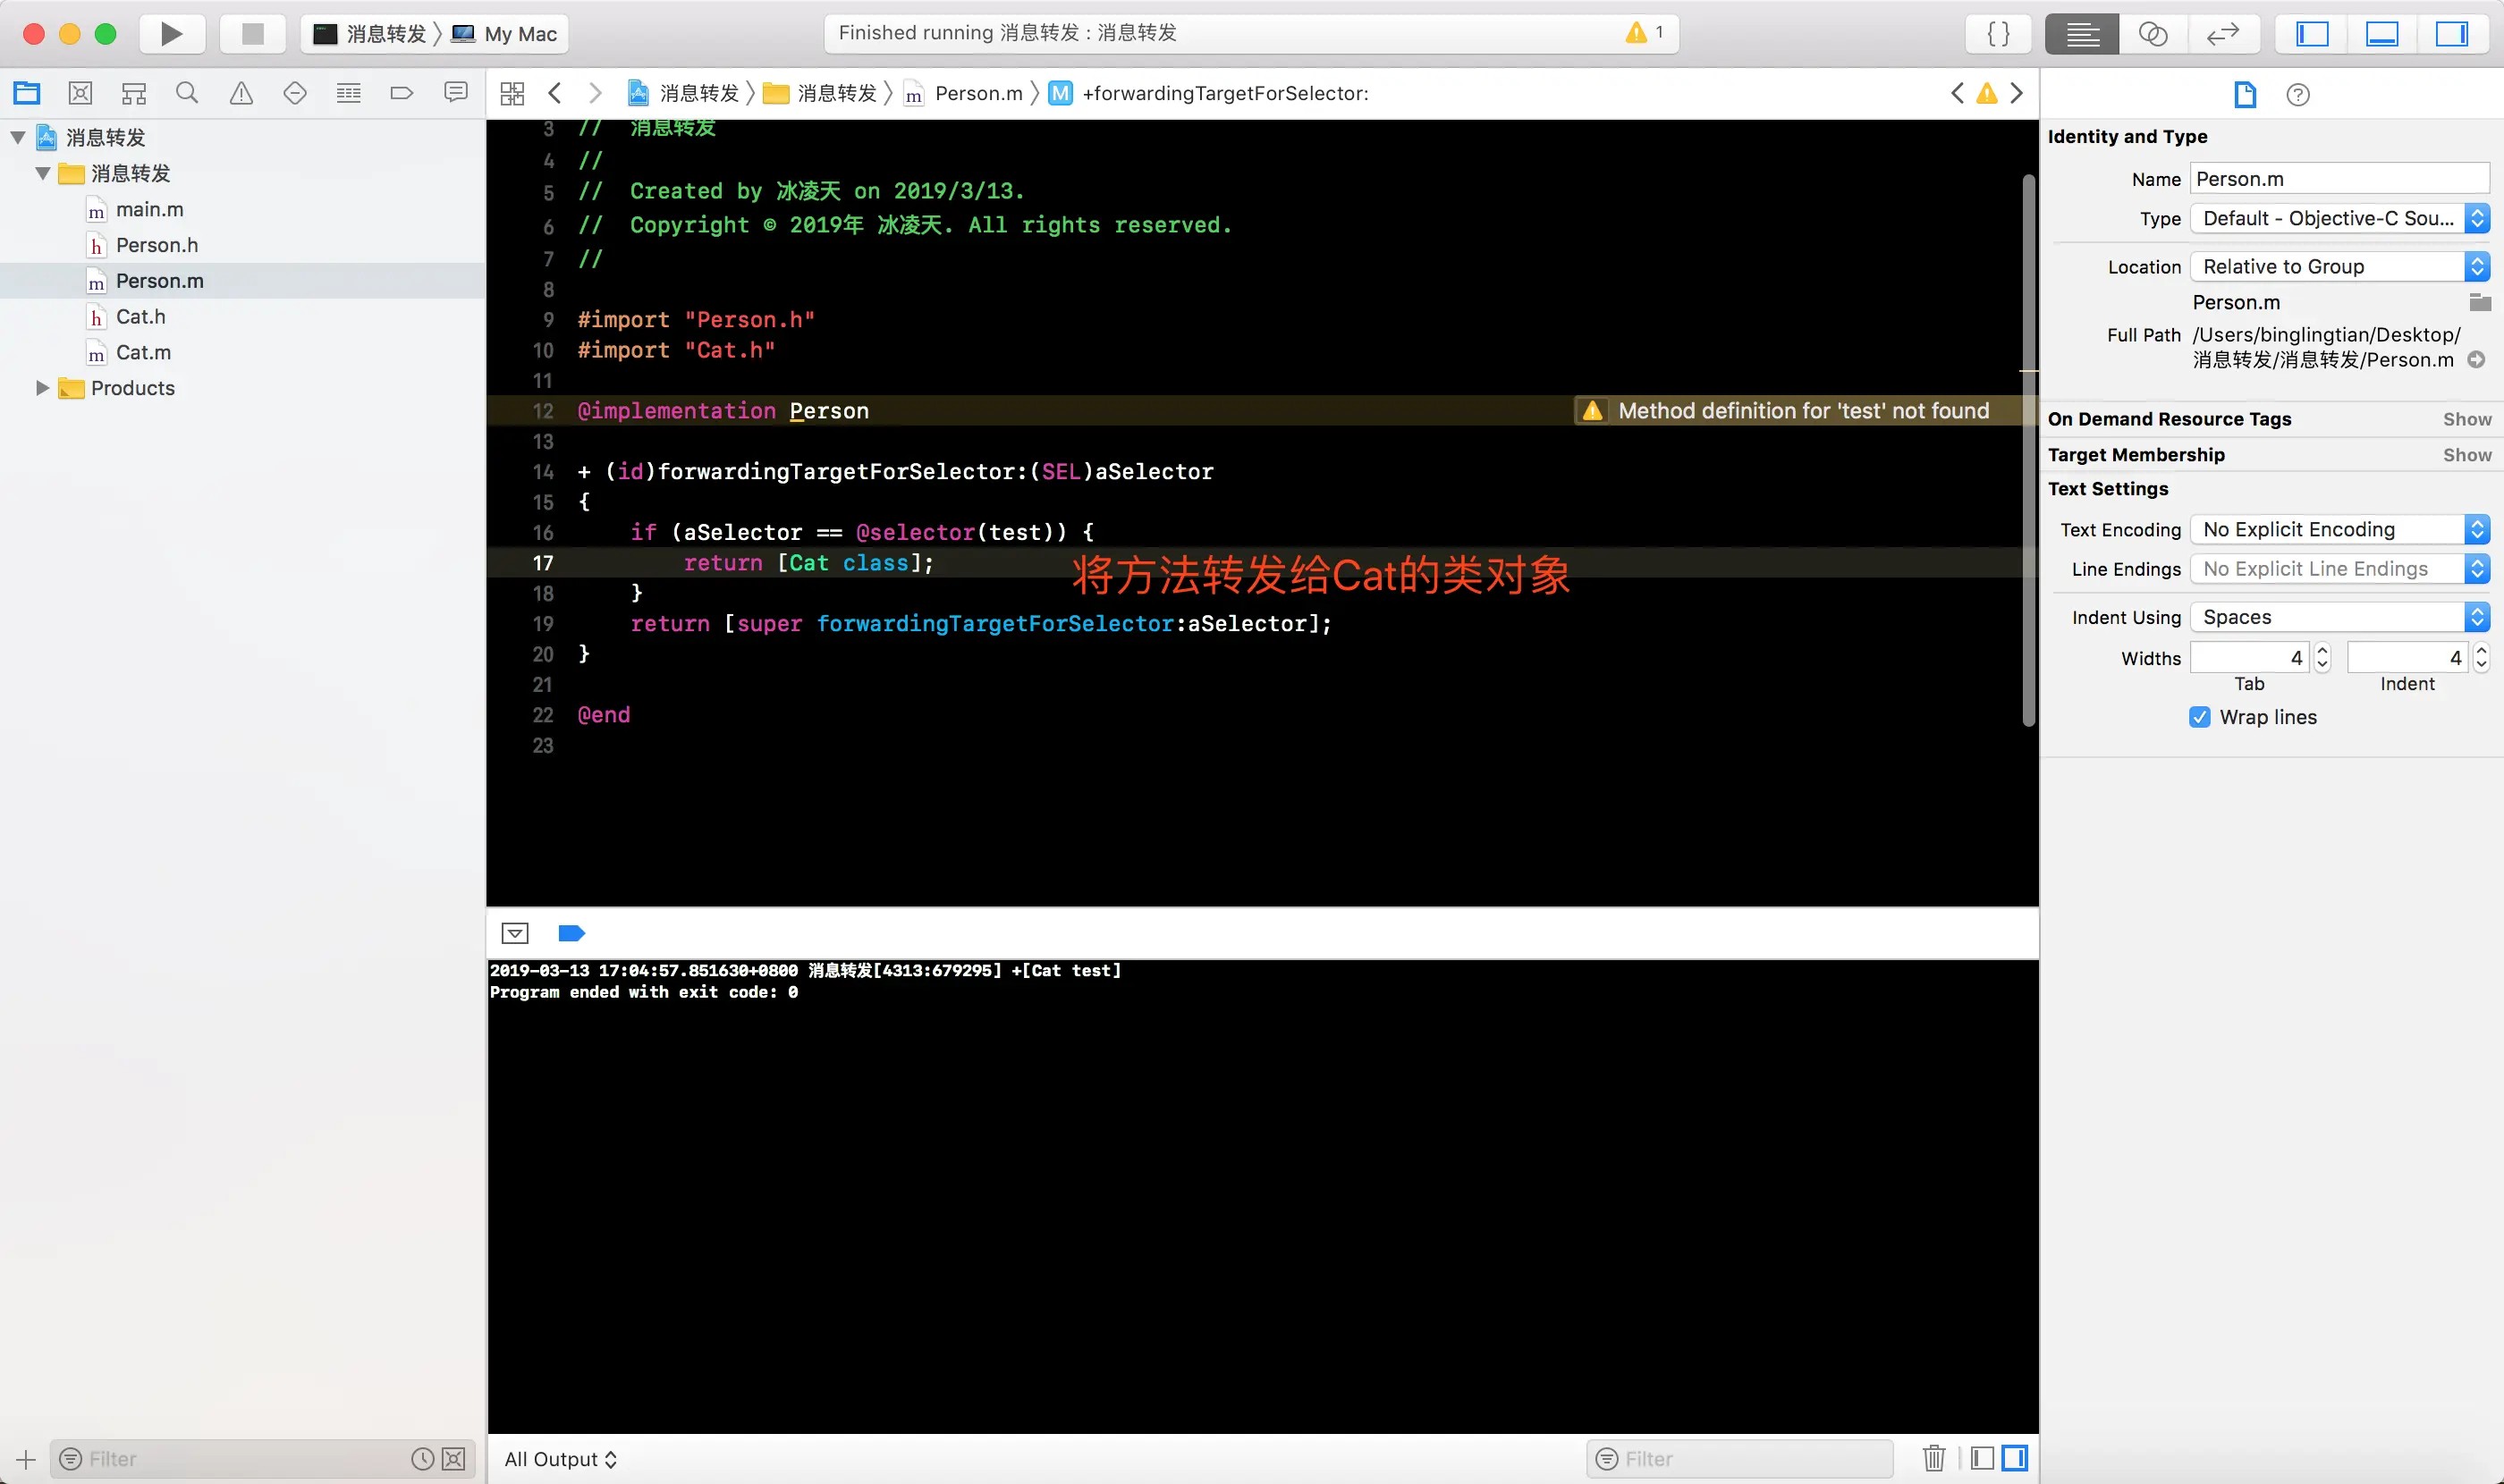This screenshot has height=1484, width=2504.
Task: Open the All Output popup
Action: (560, 1459)
